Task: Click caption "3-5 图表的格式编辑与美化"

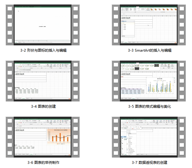Action: click(149, 106)
